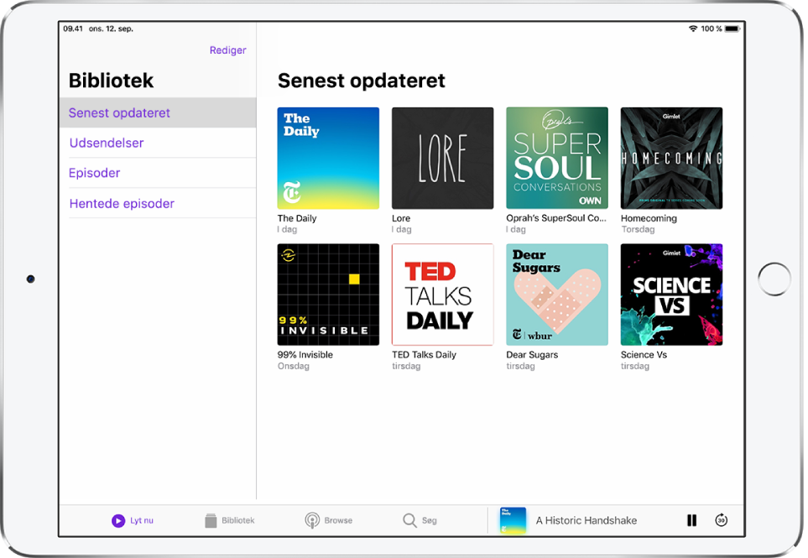Click the Lyt nu play icon
The image size is (808, 558).
pos(118,520)
